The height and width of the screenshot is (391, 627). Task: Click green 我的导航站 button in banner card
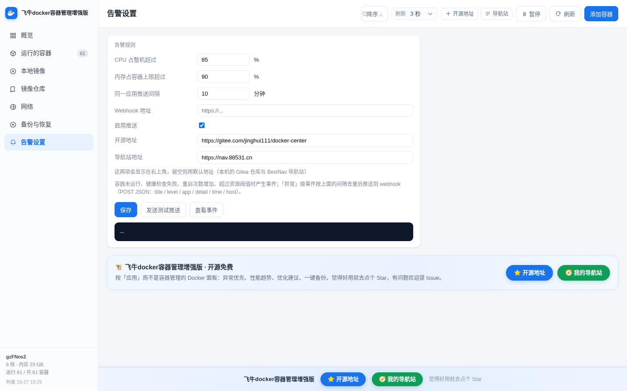point(583,273)
